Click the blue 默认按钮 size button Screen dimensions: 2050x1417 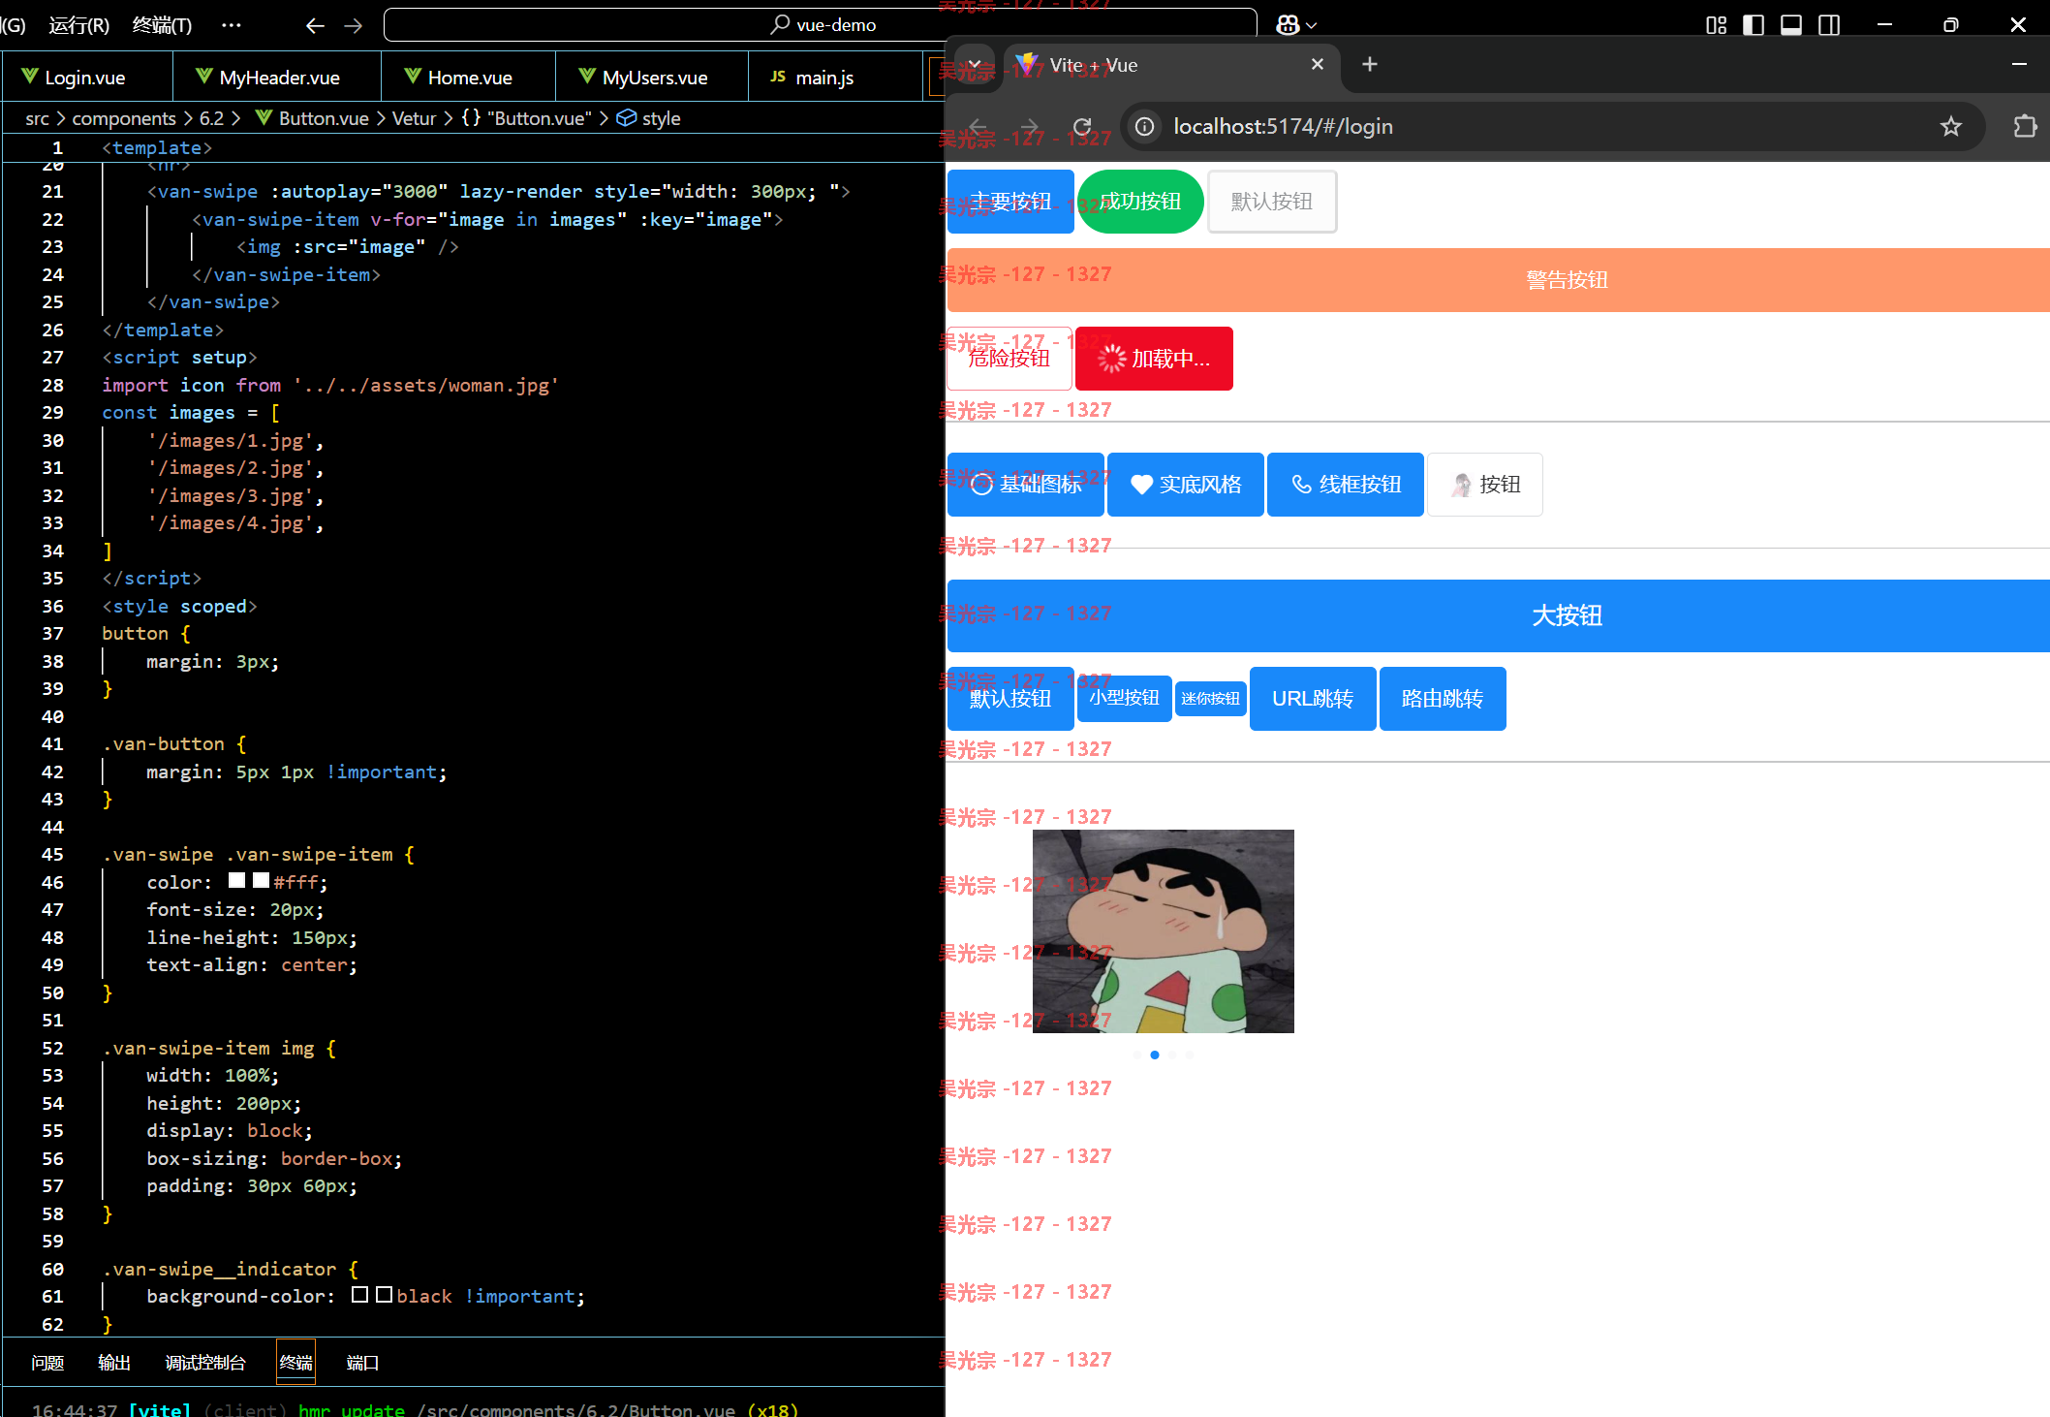tap(1010, 699)
